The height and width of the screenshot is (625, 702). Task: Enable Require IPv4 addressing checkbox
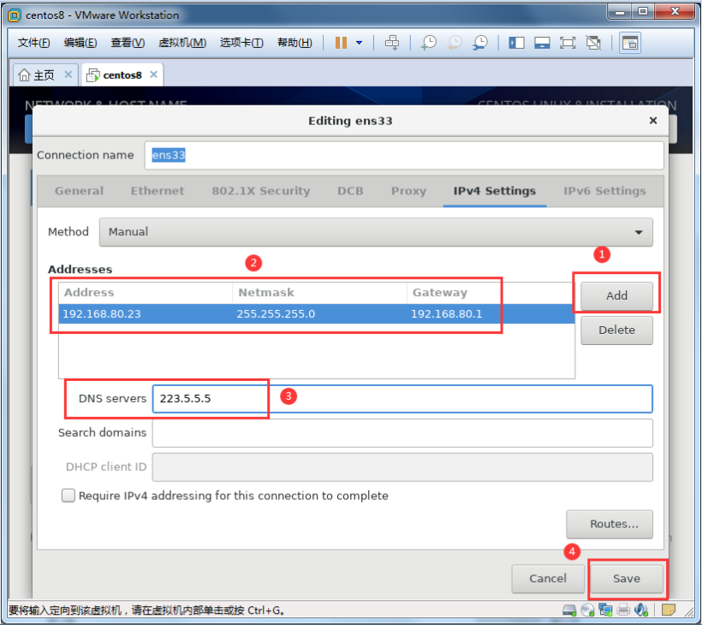(x=68, y=496)
